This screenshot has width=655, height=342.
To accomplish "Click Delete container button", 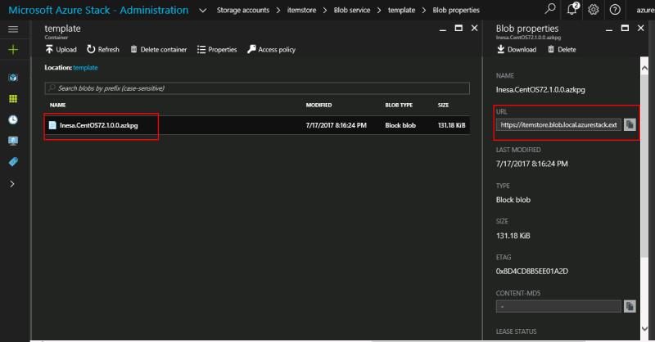I will pyautogui.click(x=158, y=49).
